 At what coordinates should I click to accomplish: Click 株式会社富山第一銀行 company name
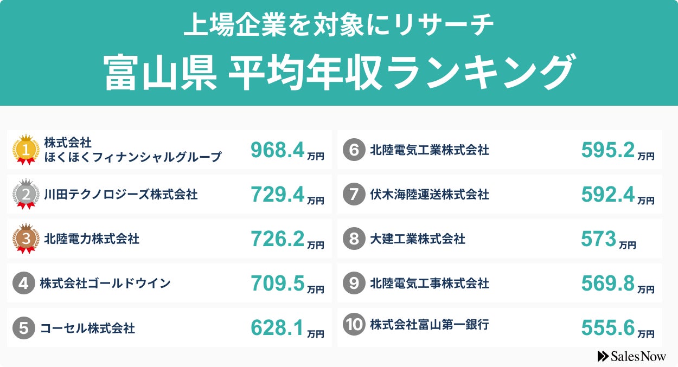coord(430,325)
